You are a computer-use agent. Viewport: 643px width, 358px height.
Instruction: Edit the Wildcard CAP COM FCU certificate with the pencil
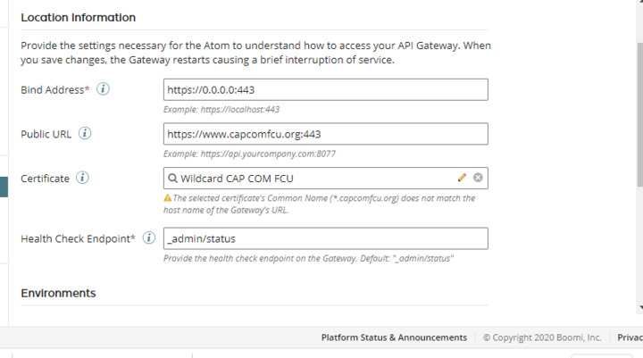click(462, 178)
